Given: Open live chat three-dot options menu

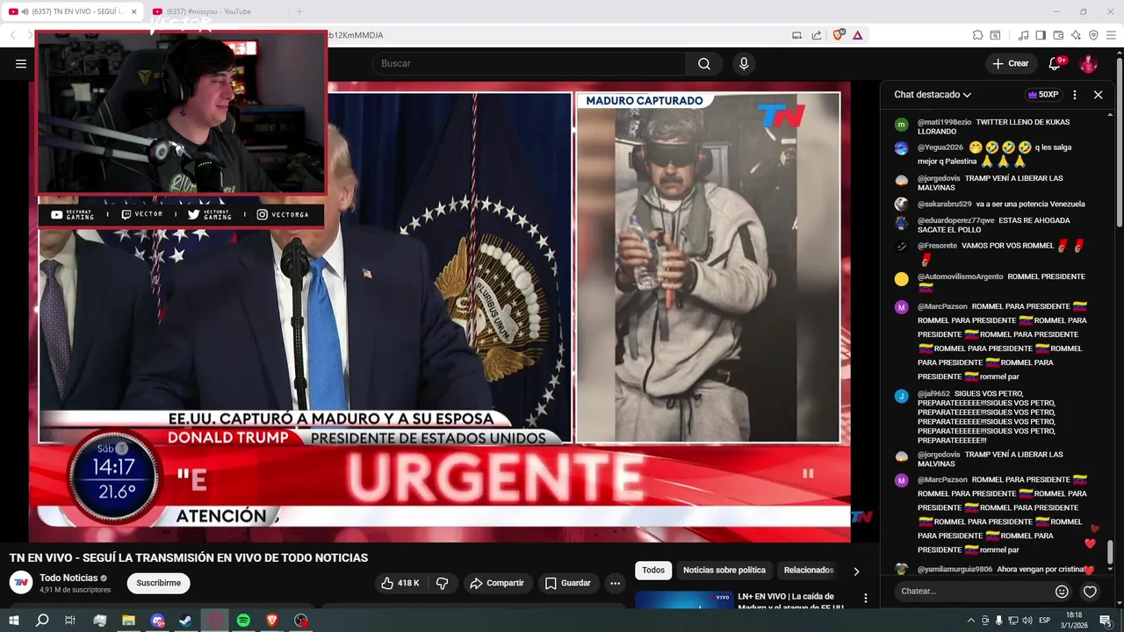Looking at the screenshot, I should (1075, 95).
